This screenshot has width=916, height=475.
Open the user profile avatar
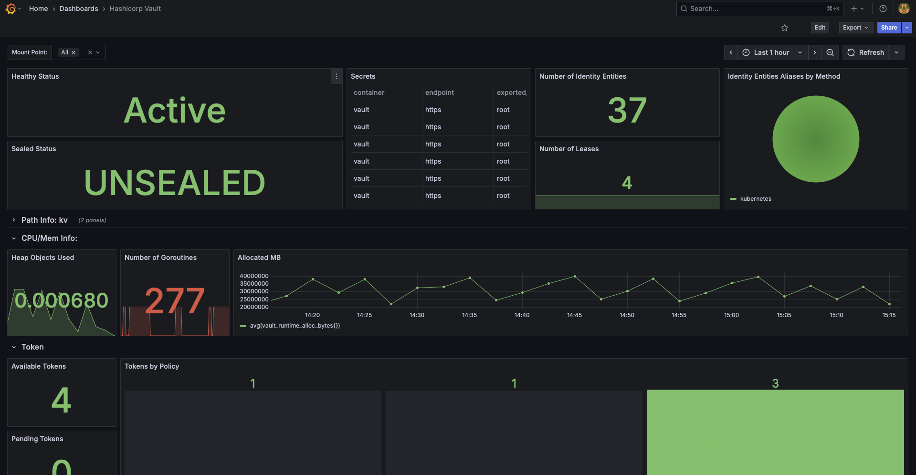(904, 9)
